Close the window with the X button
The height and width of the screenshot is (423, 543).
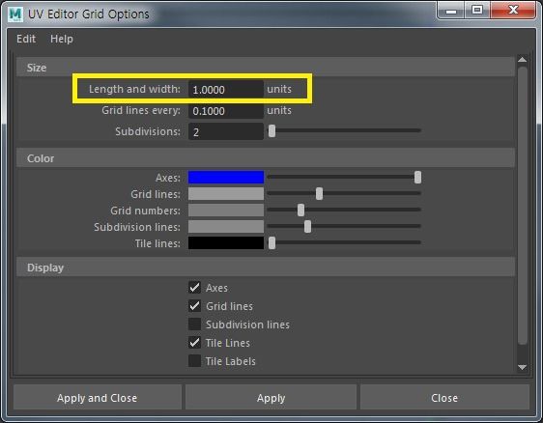pos(513,11)
